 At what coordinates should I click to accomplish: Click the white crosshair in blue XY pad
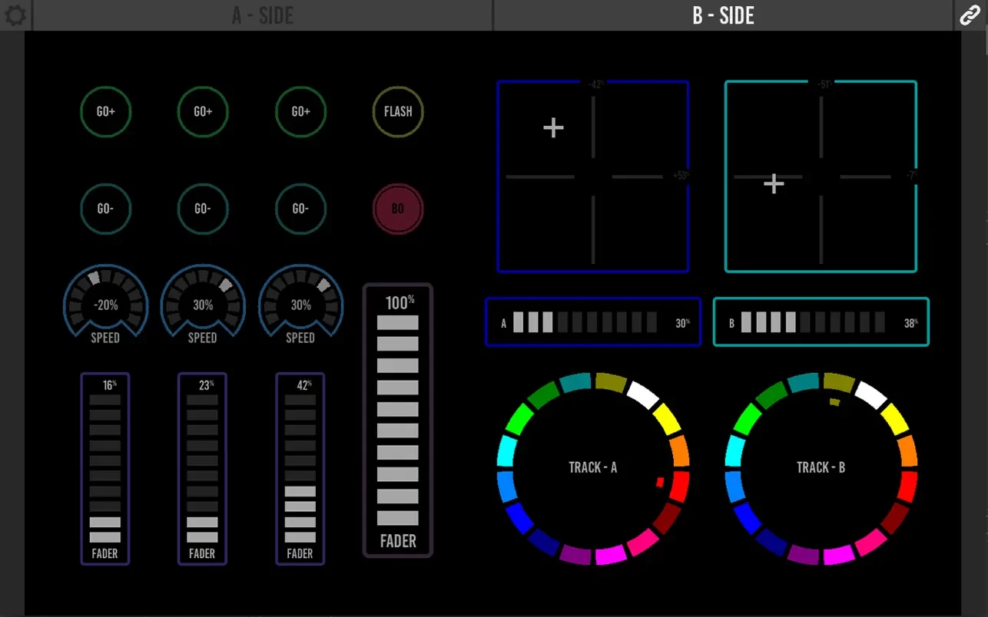click(553, 127)
